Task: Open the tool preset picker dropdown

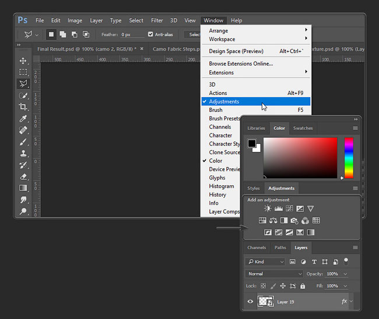Action: click(37, 35)
